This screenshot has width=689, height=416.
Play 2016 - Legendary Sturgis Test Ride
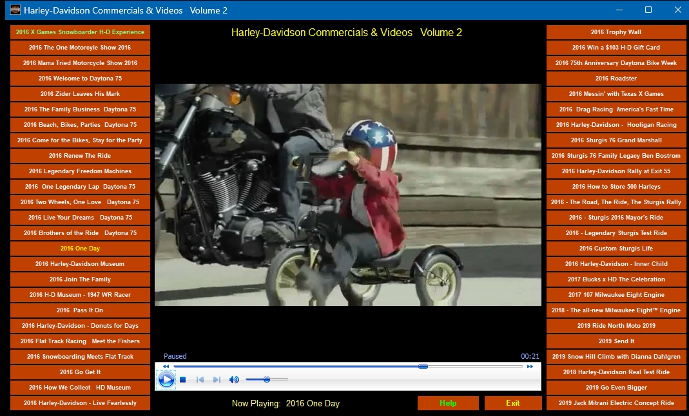tap(616, 232)
